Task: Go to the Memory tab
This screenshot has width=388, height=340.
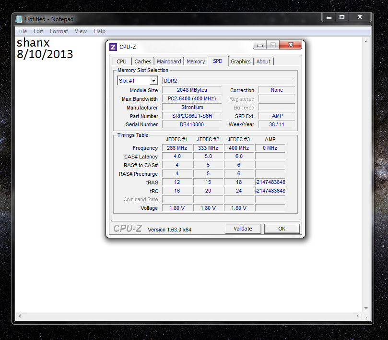Action: click(x=196, y=61)
